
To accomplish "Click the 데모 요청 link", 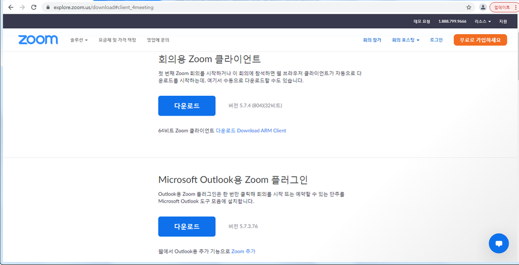I will pyautogui.click(x=422, y=21).
